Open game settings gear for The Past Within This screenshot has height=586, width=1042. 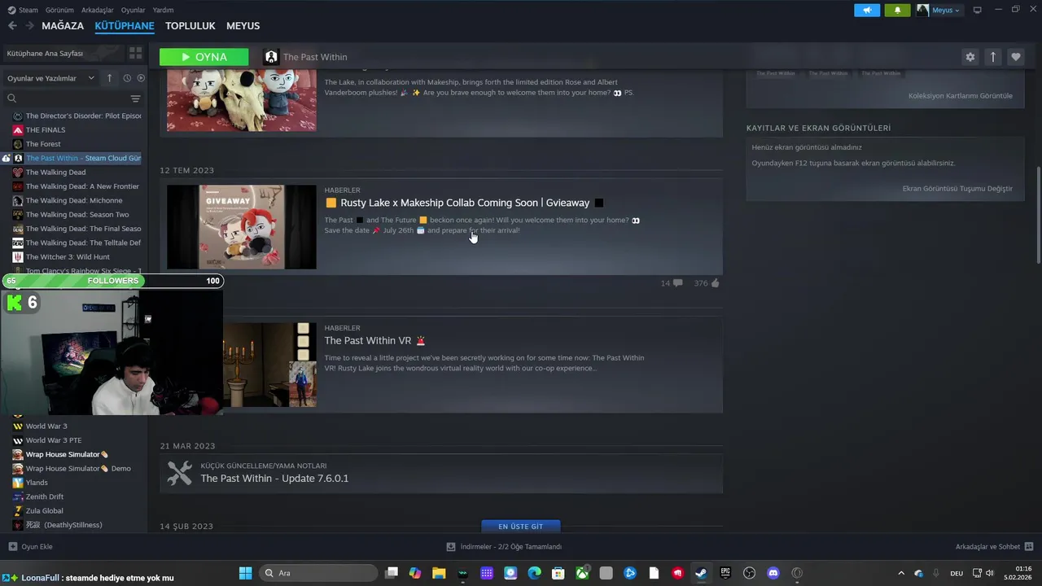tap(970, 57)
